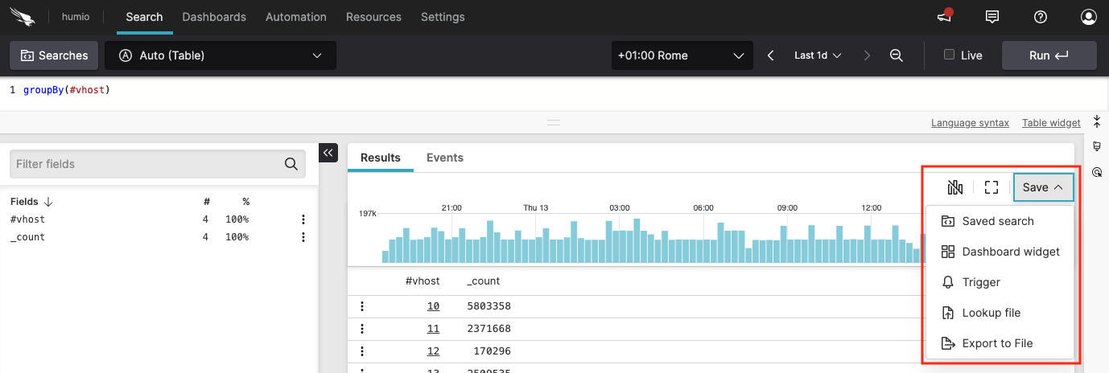This screenshot has width=1109, height=373.
Task: Open the messages icon in top bar
Action: tap(992, 17)
